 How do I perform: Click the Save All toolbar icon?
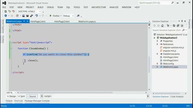[31, 16]
